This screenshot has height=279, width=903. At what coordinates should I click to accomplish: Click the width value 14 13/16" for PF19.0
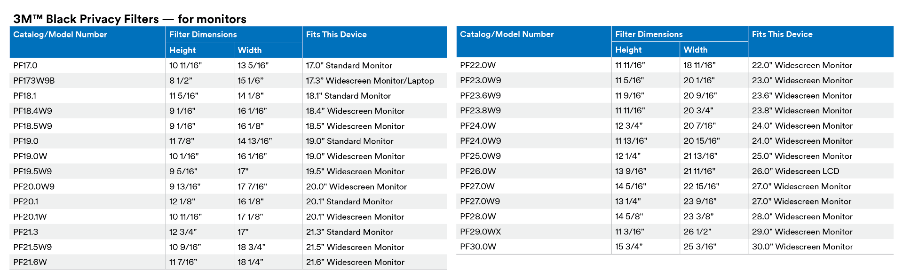click(x=254, y=141)
